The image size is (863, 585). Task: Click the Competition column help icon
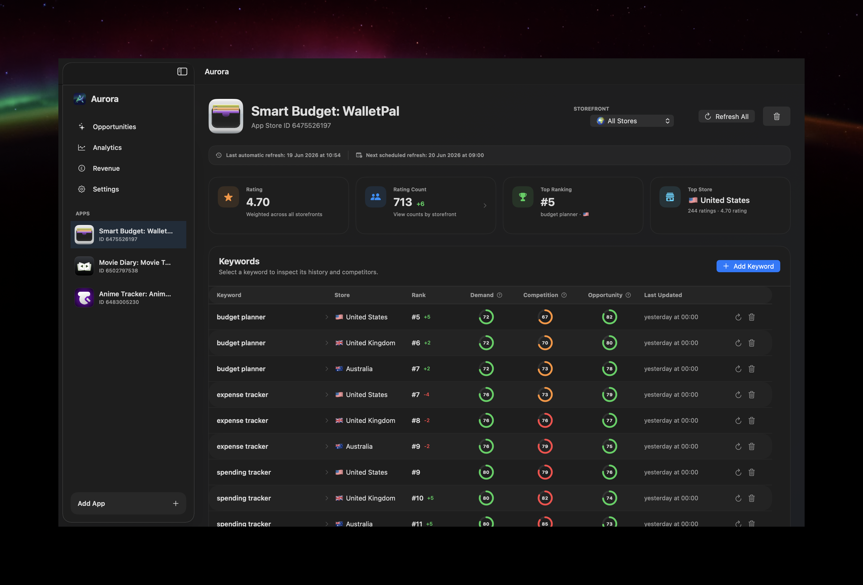564,295
